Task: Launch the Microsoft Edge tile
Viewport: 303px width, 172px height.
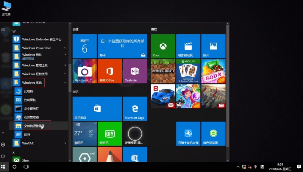Action: pos(135,109)
